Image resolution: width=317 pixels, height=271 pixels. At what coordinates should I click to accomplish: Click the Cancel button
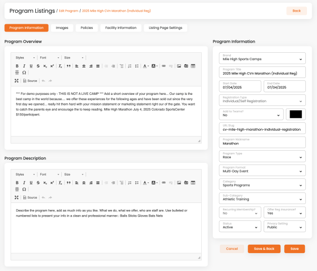click(x=232, y=249)
